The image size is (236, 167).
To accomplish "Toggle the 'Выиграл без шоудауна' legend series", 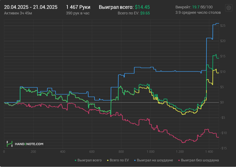I will 199,160.
